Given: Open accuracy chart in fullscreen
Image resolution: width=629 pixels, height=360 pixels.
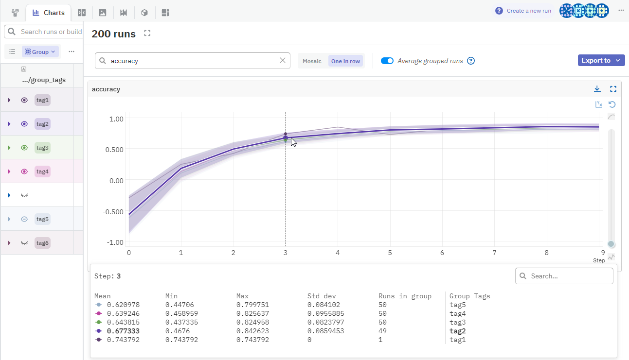Looking at the screenshot, I should coord(613,89).
